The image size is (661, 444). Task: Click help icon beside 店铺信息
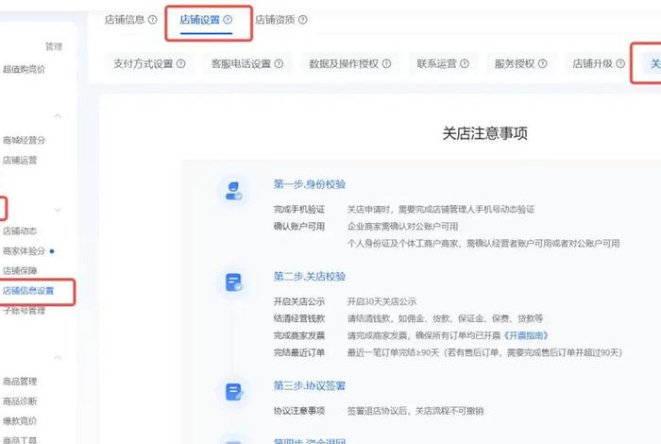point(153,20)
